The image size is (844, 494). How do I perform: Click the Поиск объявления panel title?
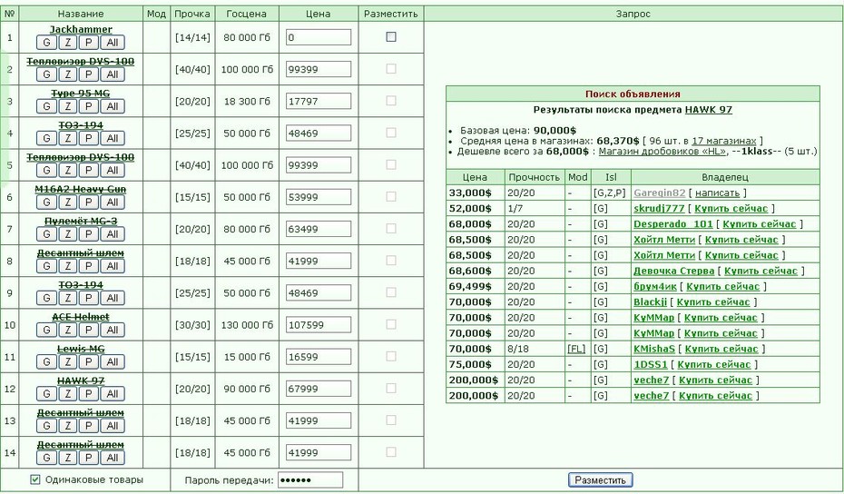click(x=633, y=94)
